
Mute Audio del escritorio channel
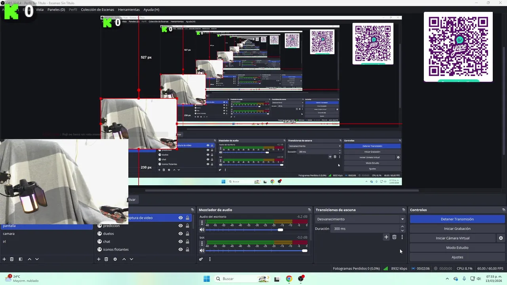(202, 230)
